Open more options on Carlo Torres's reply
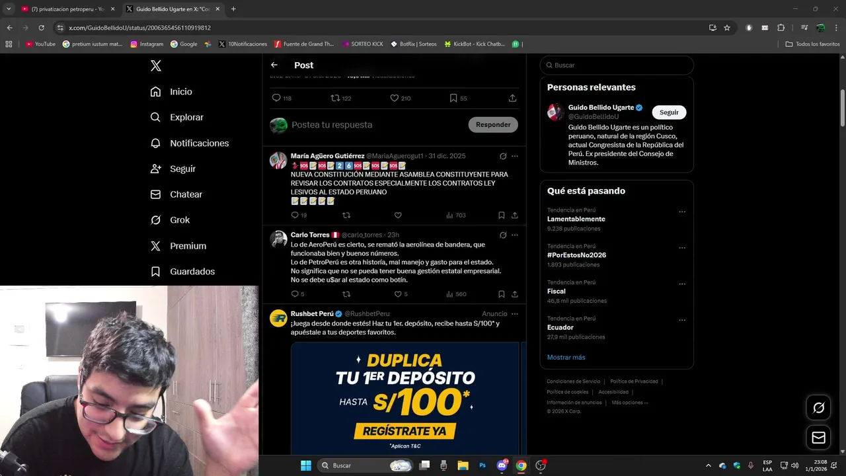846x476 pixels. pyautogui.click(x=515, y=235)
